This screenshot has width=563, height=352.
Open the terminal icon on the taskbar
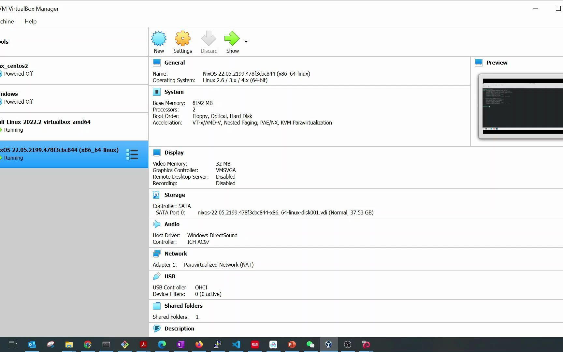click(x=106, y=345)
